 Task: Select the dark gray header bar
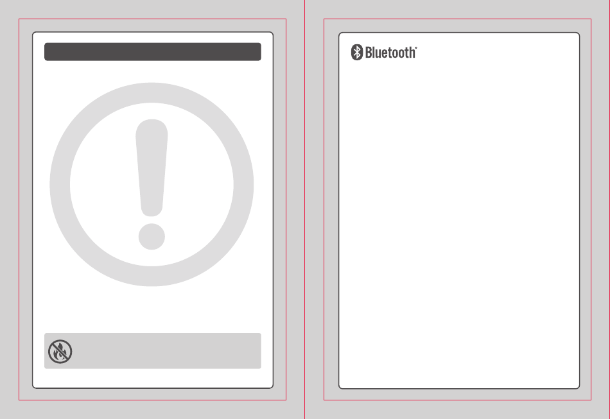[153, 52]
